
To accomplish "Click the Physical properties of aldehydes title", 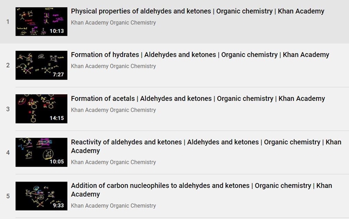I will coord(198,11).
